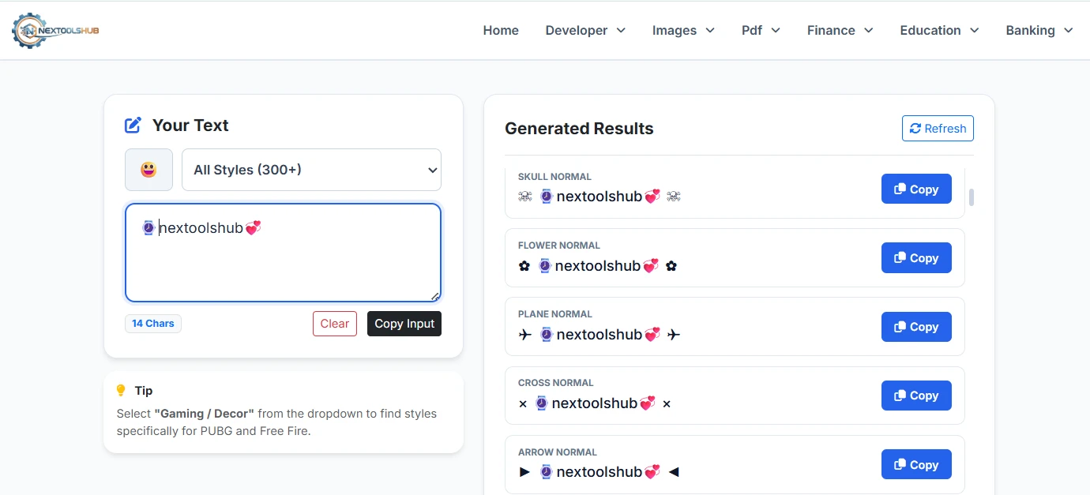Click the refresh arrows icon in Refresh button
The image size is (1090, 495).
pos(916,128)
